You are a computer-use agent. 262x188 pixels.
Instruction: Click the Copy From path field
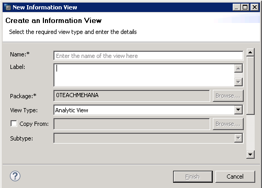click(132, 124)
